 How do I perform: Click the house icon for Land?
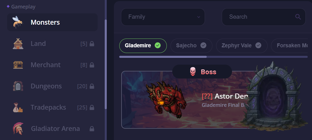pos(18,44)
